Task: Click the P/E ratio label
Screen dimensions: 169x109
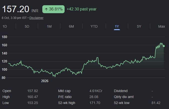Action: pos(65,97)
